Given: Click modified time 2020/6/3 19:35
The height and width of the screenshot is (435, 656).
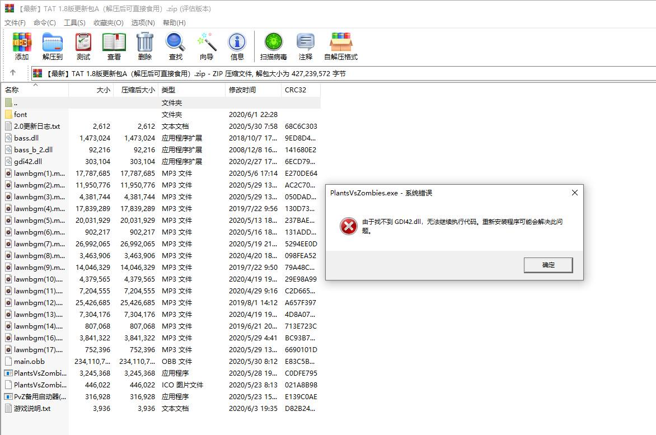Looking at the screenshot, I should coord(253,408).
